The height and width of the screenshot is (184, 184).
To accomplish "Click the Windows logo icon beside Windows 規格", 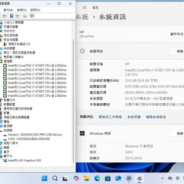I will pos(82,133).
